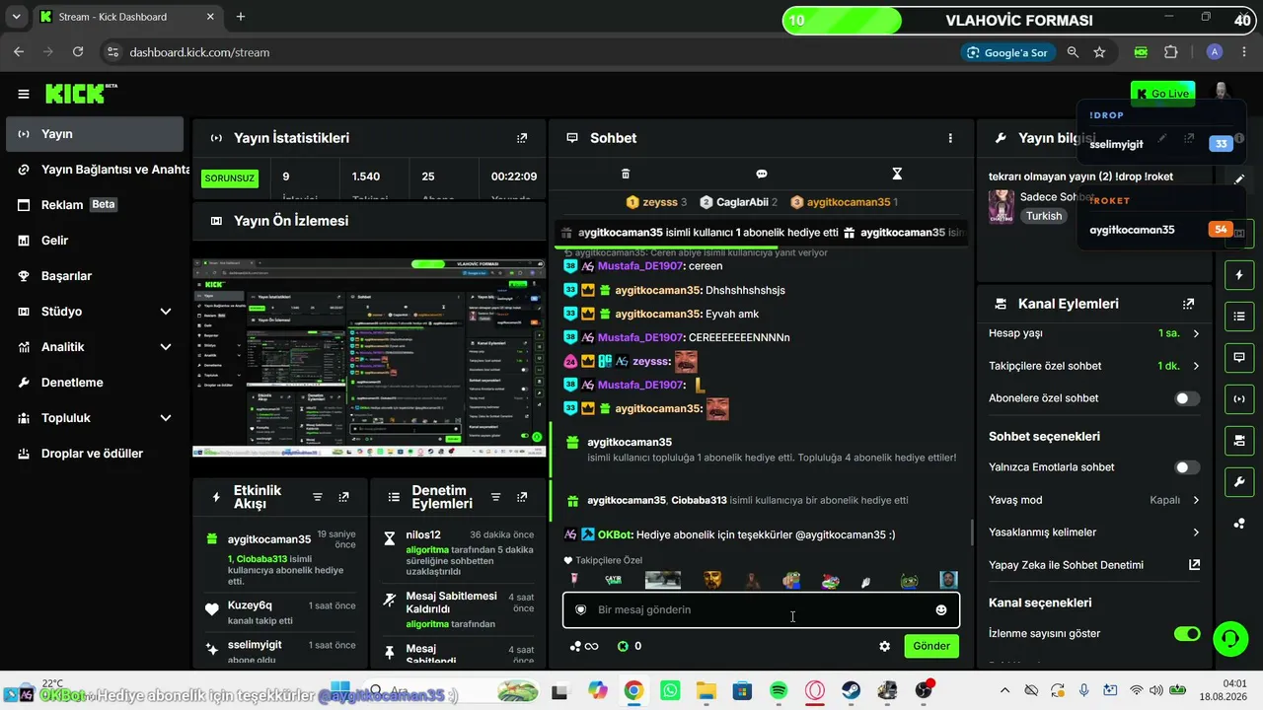Open WhatsApp from the taskbar
This screenshot has width=1263, height=710.
tap(670, 690)
